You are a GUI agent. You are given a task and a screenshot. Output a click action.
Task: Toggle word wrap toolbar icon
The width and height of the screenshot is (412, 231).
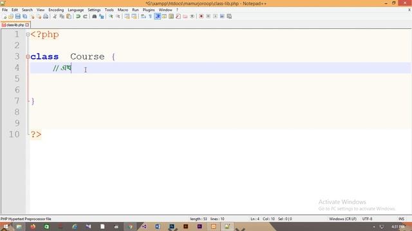tap(143, 17)
